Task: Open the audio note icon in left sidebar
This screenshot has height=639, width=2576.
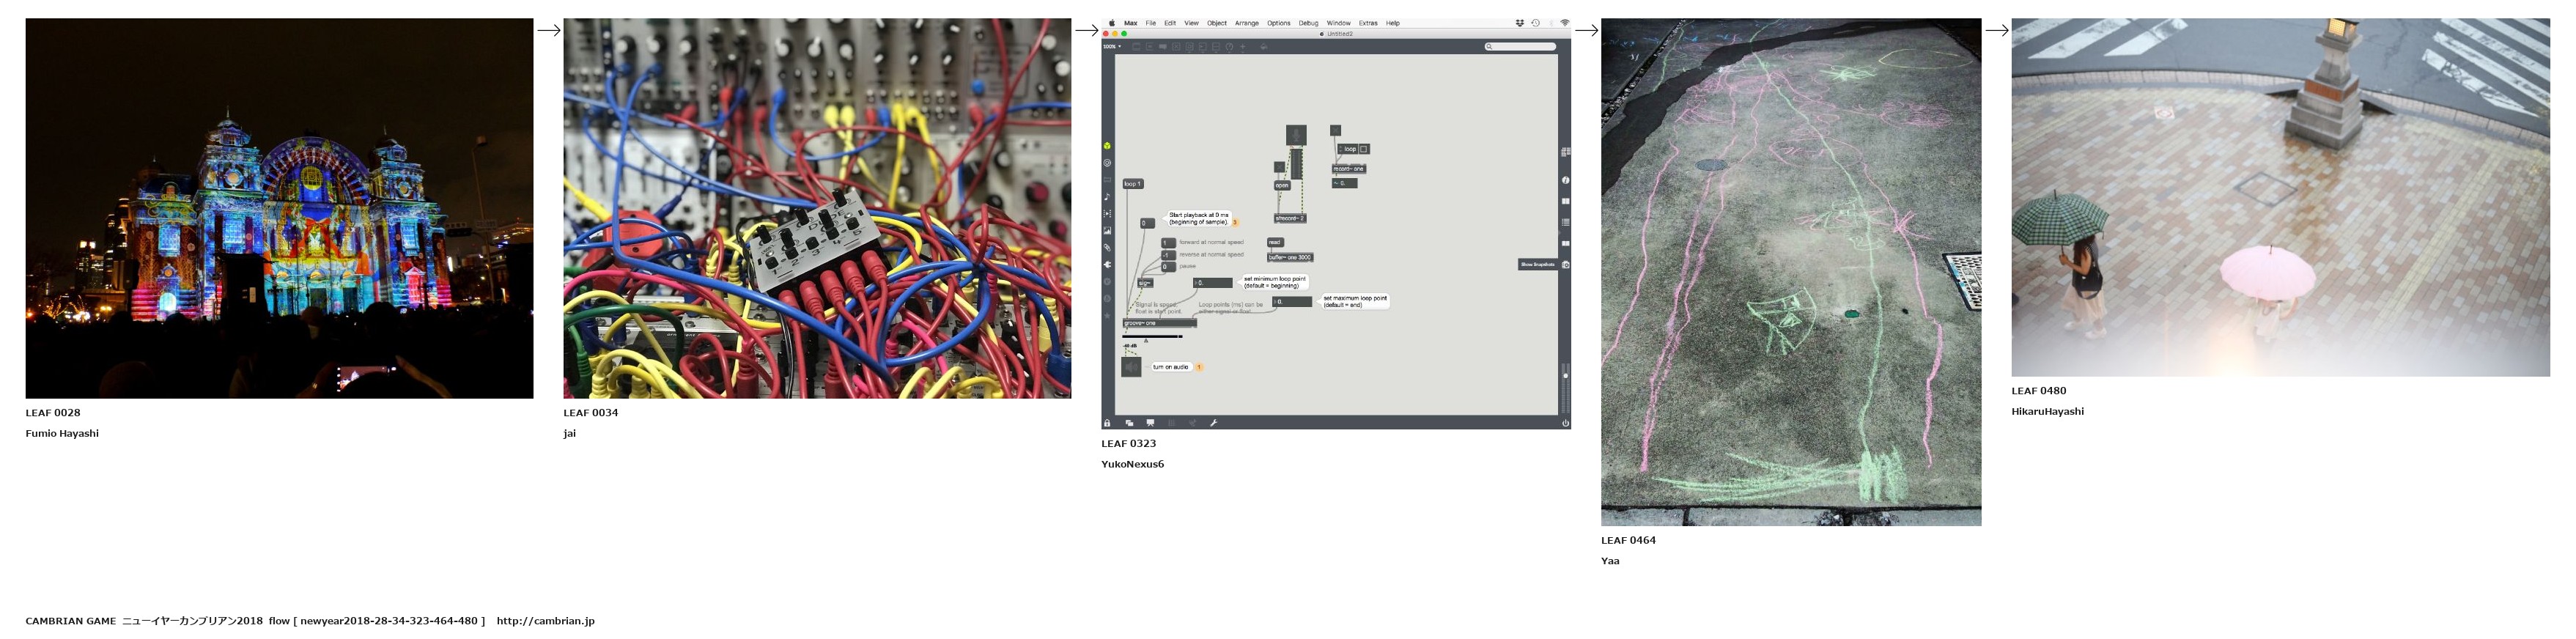Action: (1107, 197)
